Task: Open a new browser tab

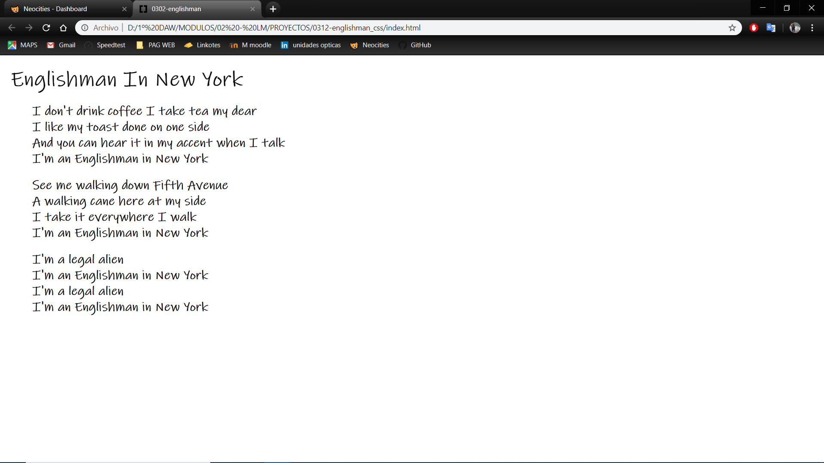Action: point(273,9)
